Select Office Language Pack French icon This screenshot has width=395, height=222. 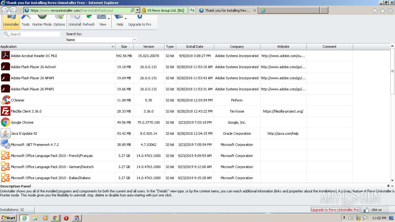5,156
